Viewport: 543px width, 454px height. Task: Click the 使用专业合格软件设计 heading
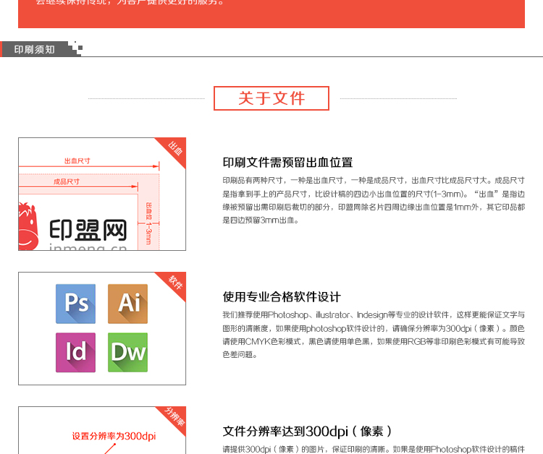(x=282, y=296)
